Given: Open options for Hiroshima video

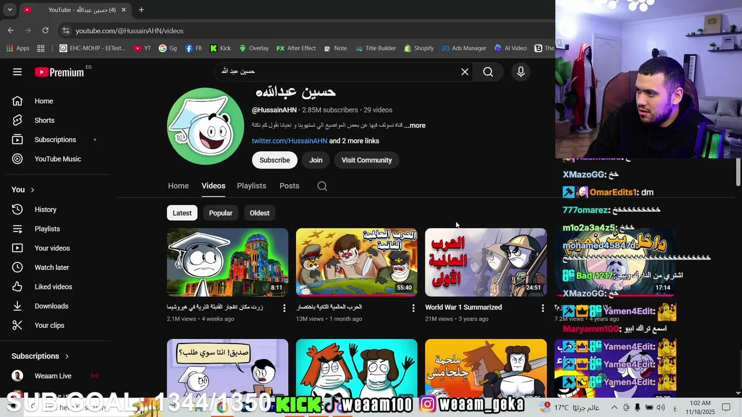Looking at the screenshot, I should coord(284,308).
